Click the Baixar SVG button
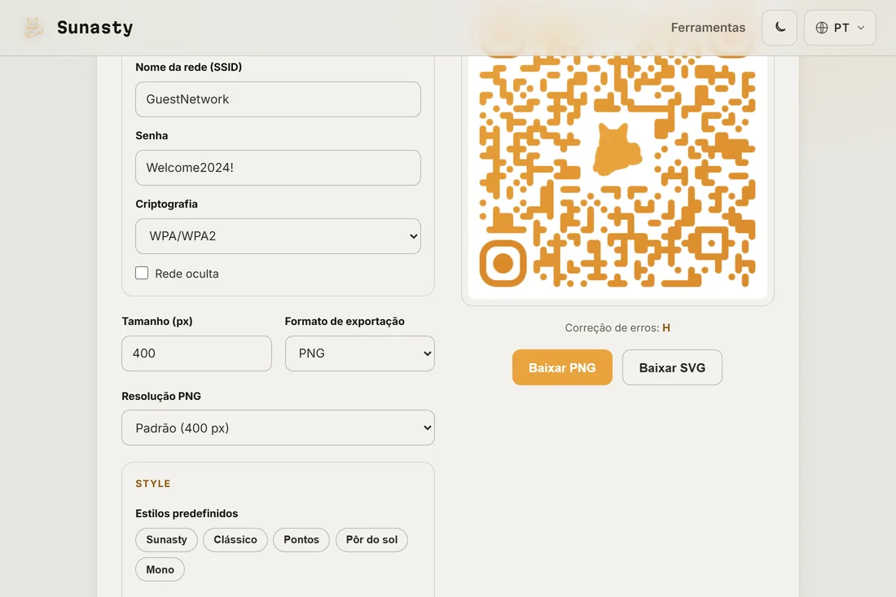 (x=672, y=367)
